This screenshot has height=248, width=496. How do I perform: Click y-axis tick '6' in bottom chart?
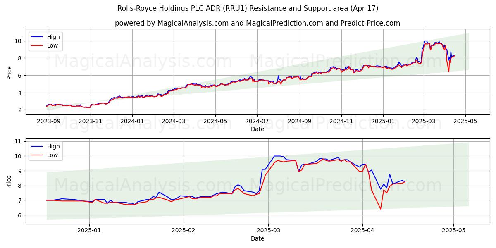tap(20, 215)
